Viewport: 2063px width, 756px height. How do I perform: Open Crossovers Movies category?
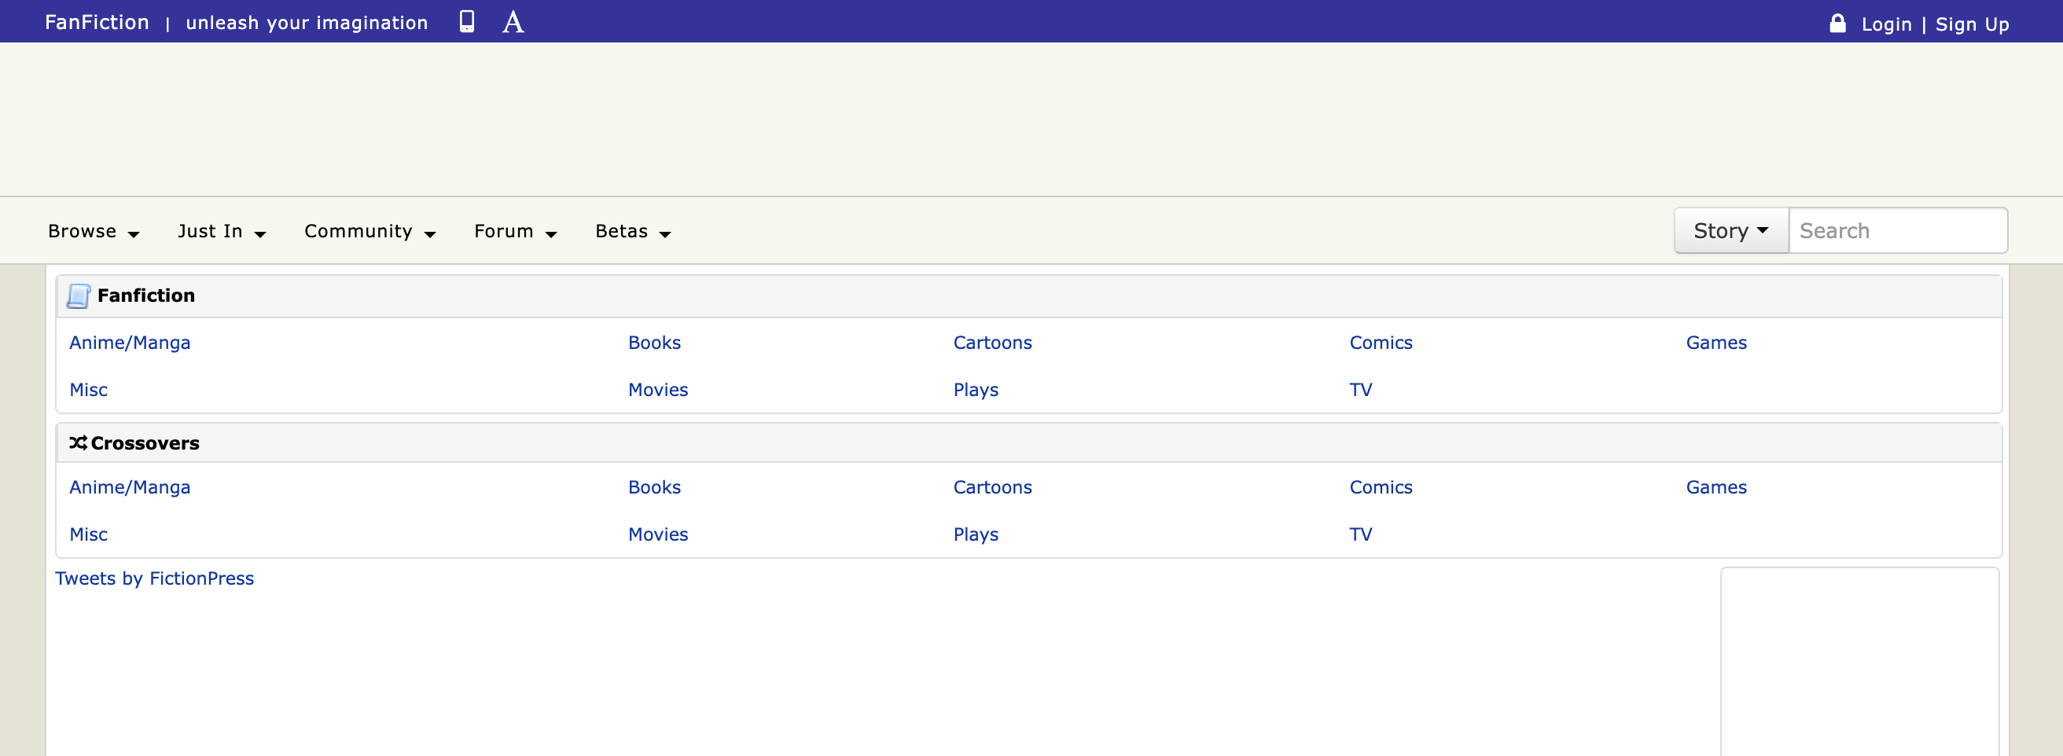click(657, 535)
